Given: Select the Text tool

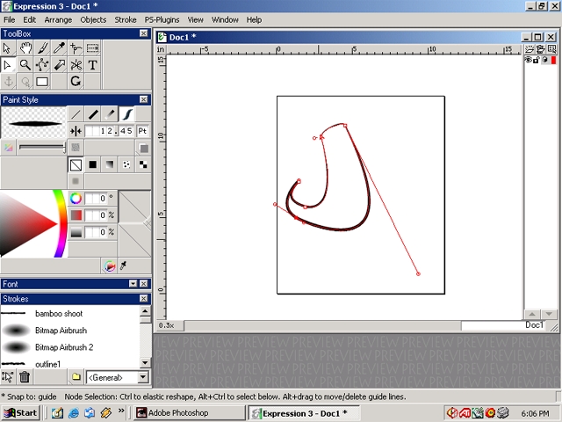Looking at the screenshot, I should tap(92, 65).
